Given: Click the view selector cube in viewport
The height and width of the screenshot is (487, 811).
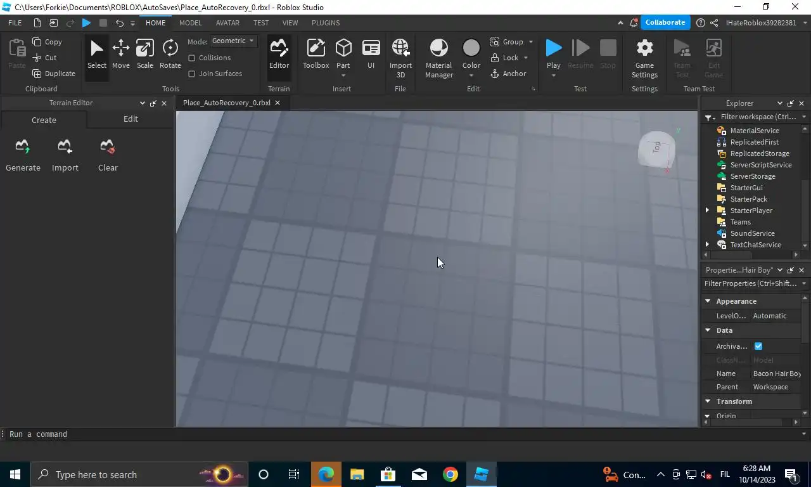Looking at the screenshot, I should pyautogui.click(x=656, y=149).
